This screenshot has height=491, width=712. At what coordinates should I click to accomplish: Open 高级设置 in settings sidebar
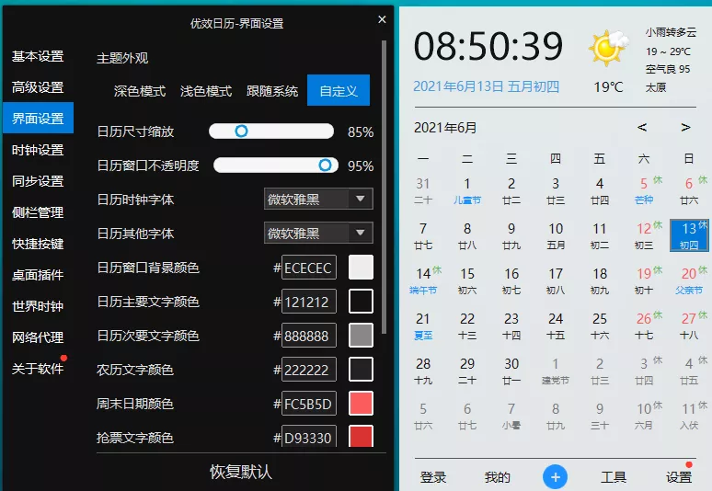click(x=38, y=86)
